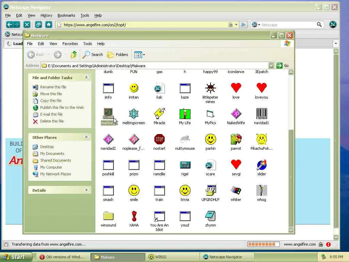Select the MyPics file icon
349x262 pixels.
tap(210, 114)
